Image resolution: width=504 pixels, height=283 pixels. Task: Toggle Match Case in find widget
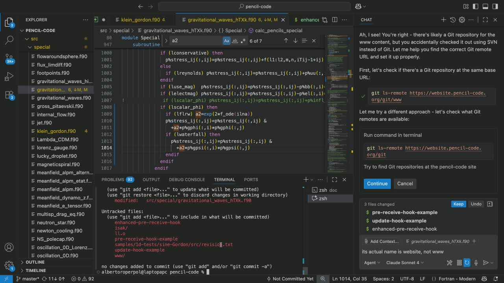(226, 40)
